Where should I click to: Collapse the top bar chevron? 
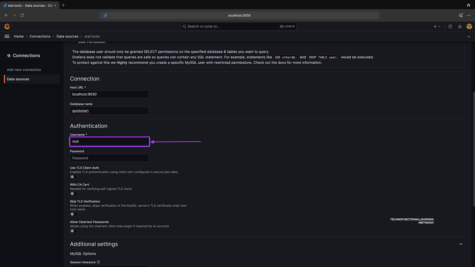[x=469, y=36]
